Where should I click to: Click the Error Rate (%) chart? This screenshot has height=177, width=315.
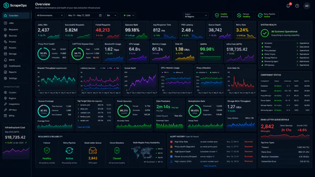241,81
